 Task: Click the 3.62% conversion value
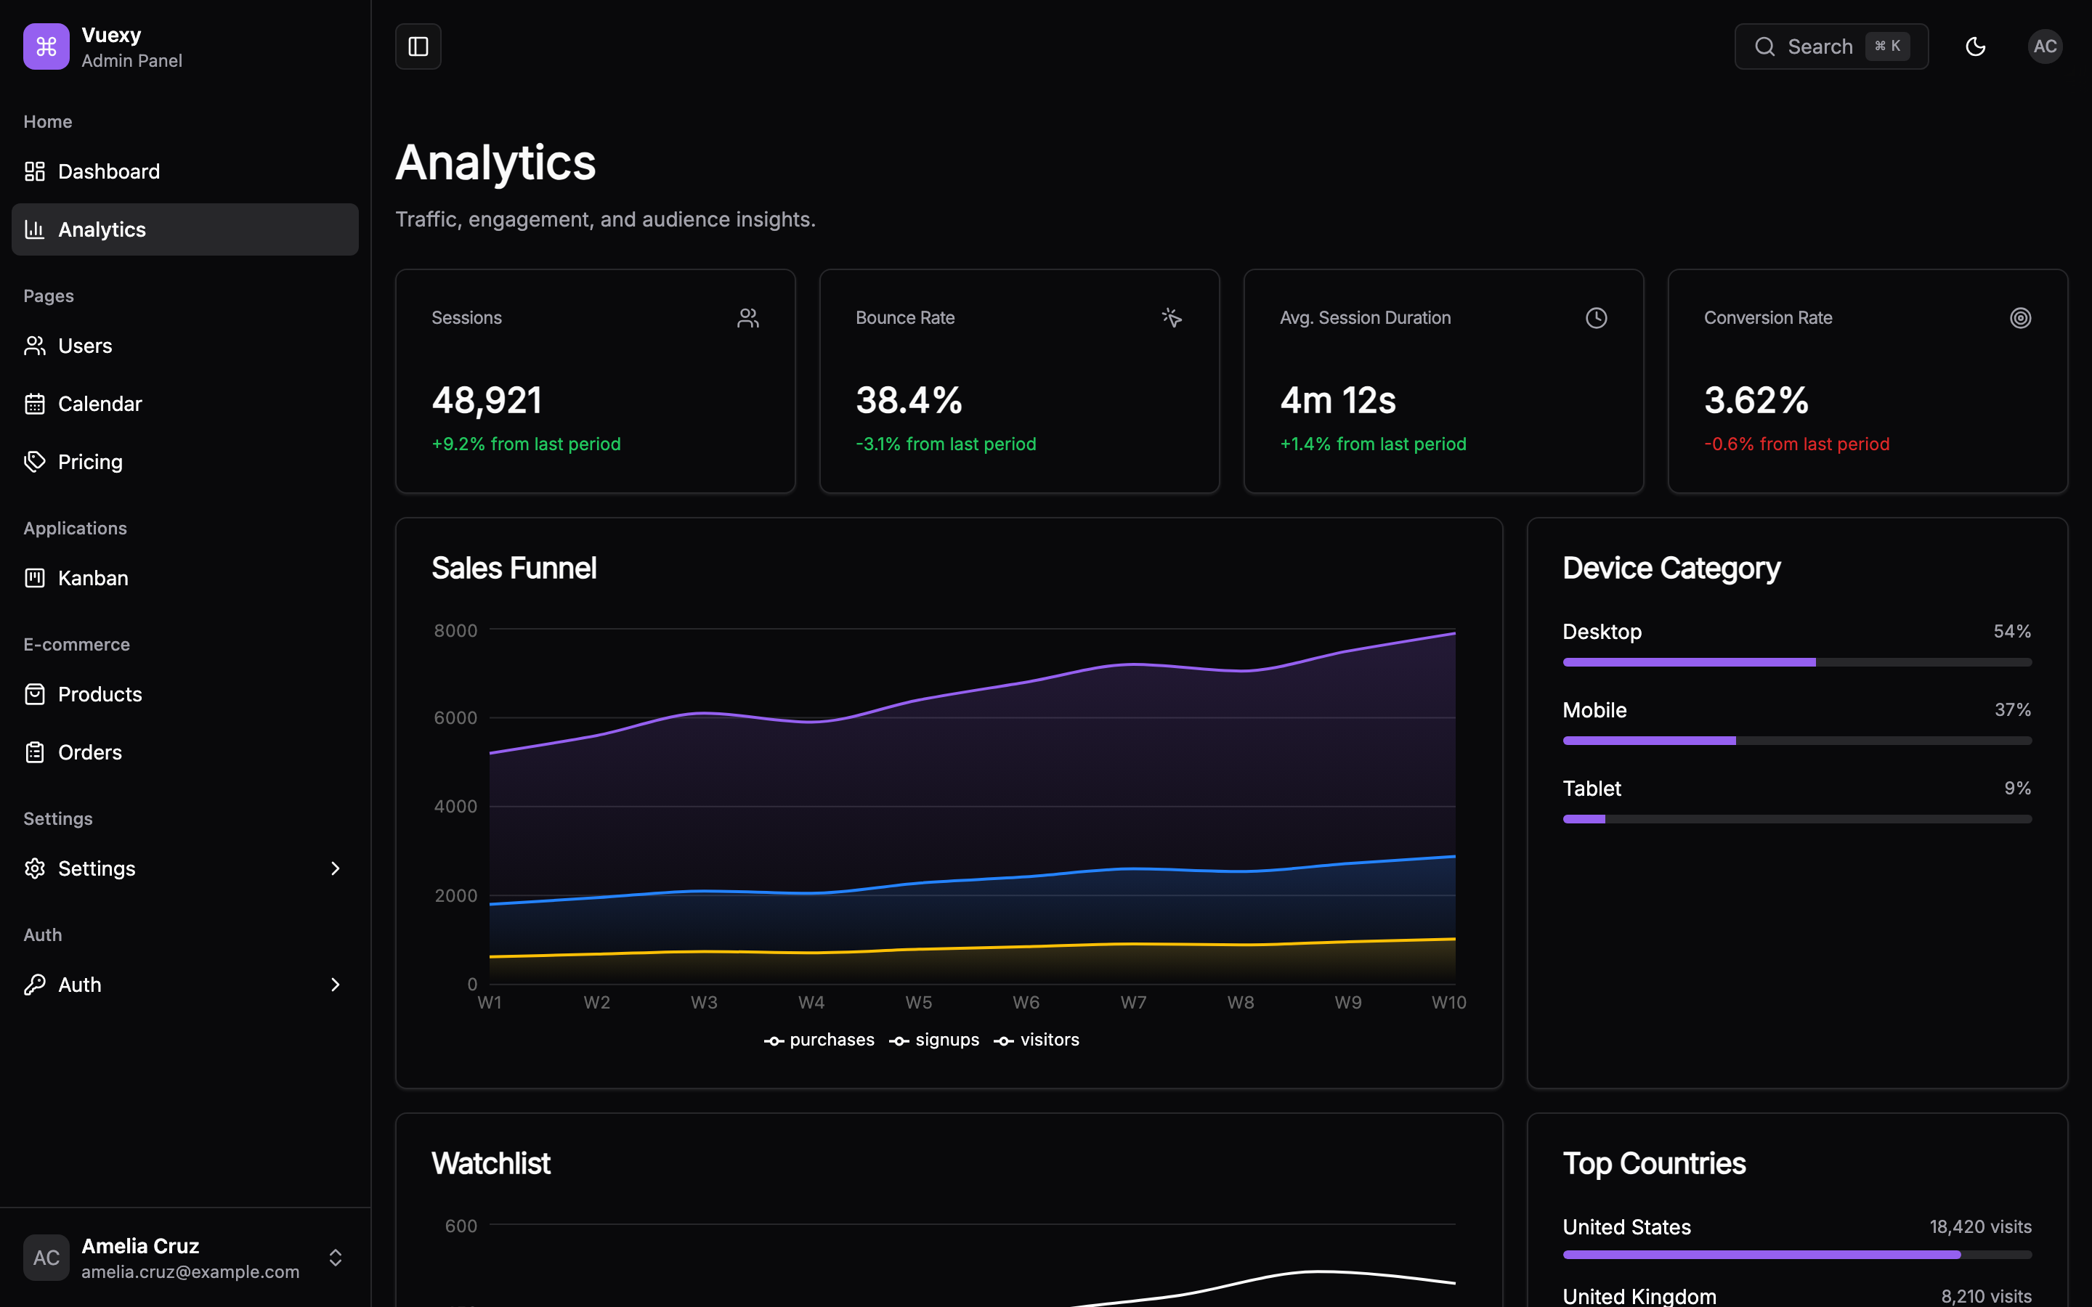coord(1756,400)
